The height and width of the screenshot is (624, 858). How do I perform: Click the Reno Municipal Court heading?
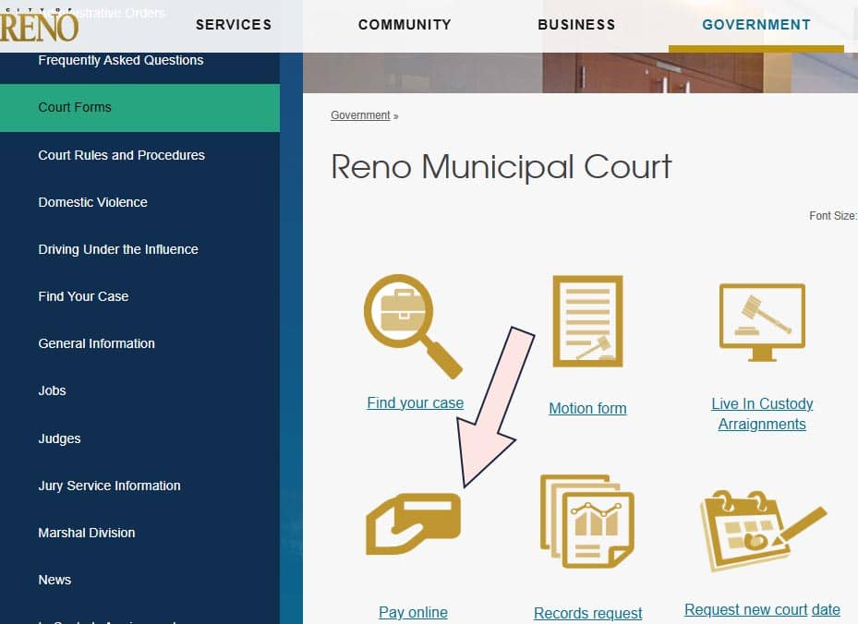tap(502, 166)
